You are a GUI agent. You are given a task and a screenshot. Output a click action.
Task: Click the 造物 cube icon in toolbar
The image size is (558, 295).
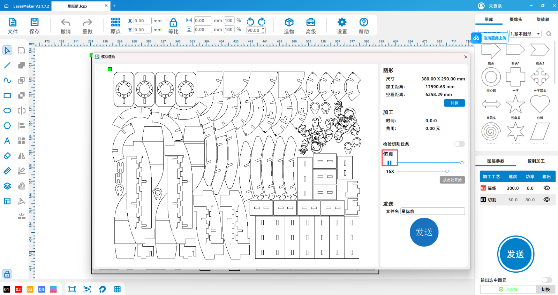pyautogui.click(x=289, y=23)
